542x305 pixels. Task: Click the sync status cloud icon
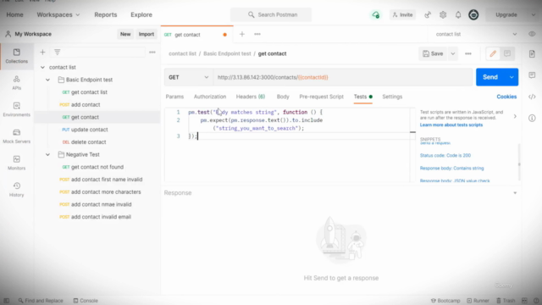coord(376,15)
